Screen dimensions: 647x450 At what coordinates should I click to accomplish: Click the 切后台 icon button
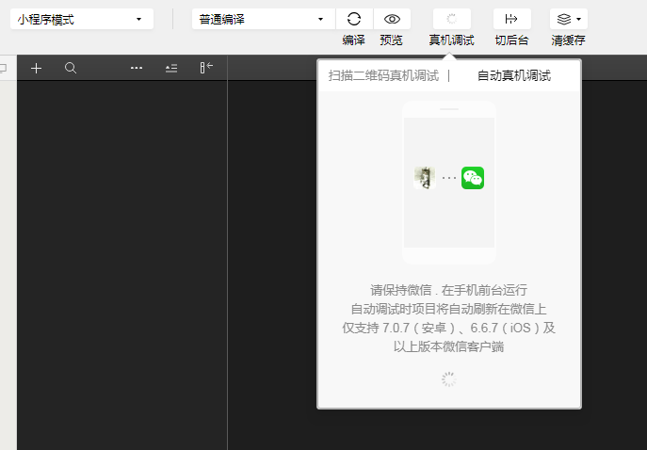click(511, 19)
